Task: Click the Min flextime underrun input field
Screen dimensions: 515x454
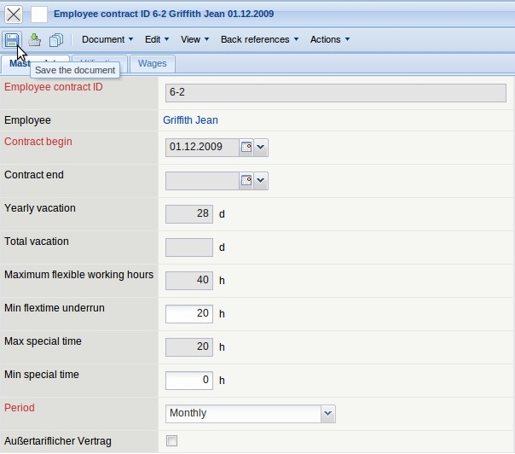Action: tap(188, 314)
